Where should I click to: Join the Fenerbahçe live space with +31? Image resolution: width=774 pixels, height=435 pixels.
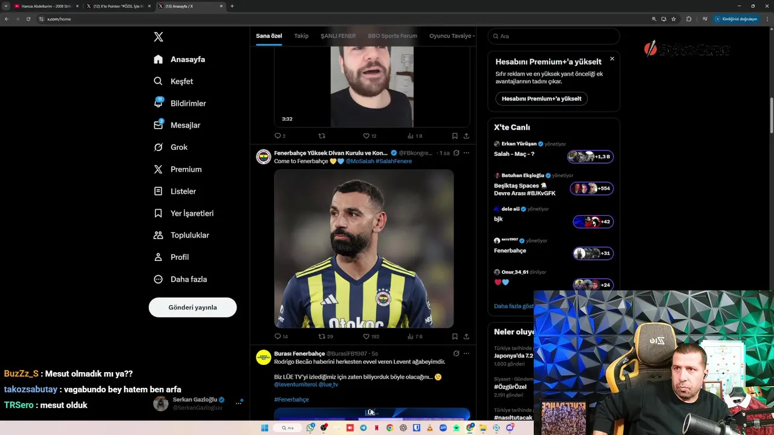pos(593,253)
